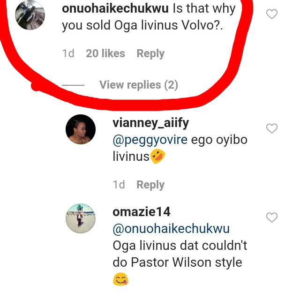Open omazie14's profile avatar
The width and height of the screenshot is (300, 300).
(x=81, y=218)
